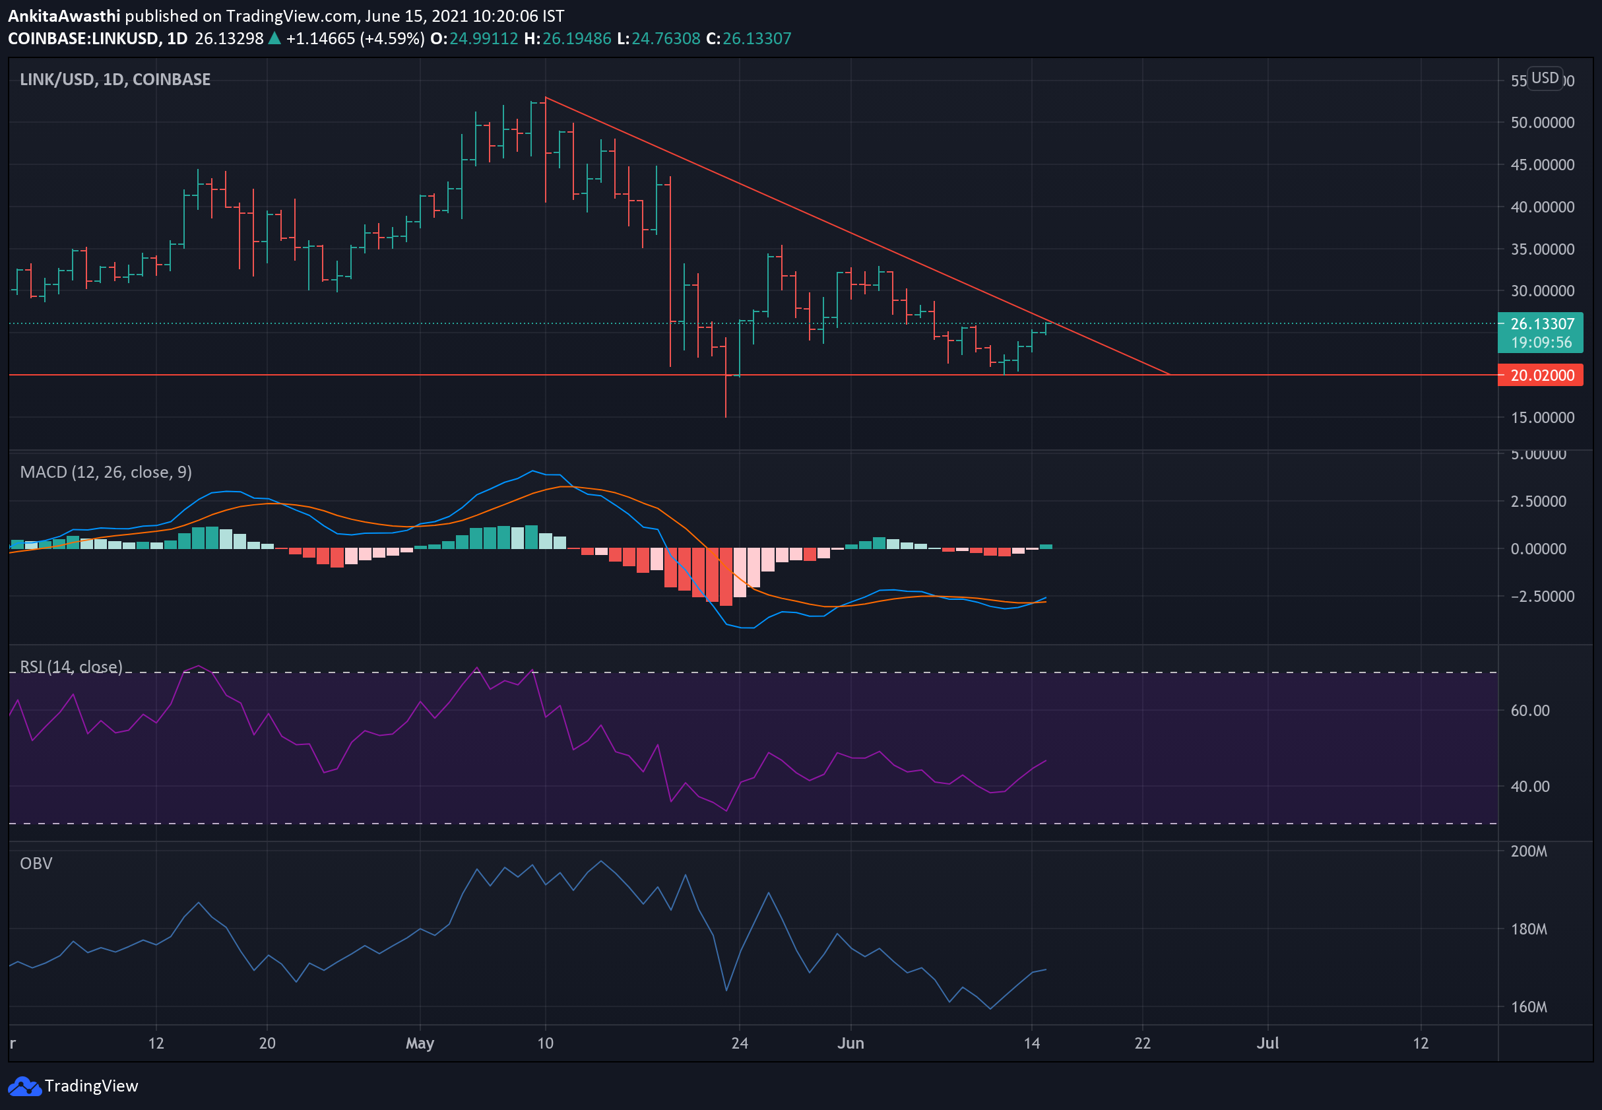This screenshot has height=1110, width=1602.
Task: Click the 19:09:56 countdown timer
Action: pyautogui.click(x=1541, y=343)
